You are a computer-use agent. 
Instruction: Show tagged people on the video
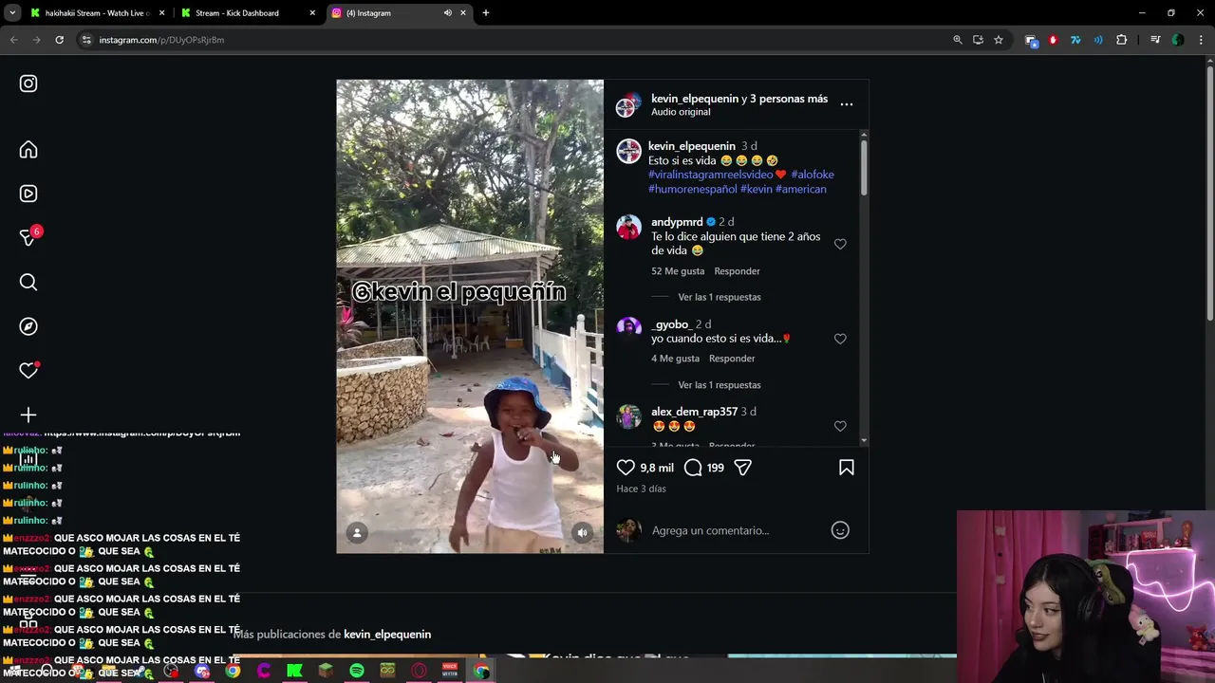pos(357,533)
